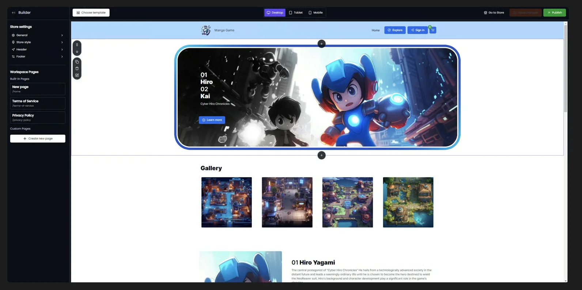Click the Header icon in the sidebar

click(13, 50)
